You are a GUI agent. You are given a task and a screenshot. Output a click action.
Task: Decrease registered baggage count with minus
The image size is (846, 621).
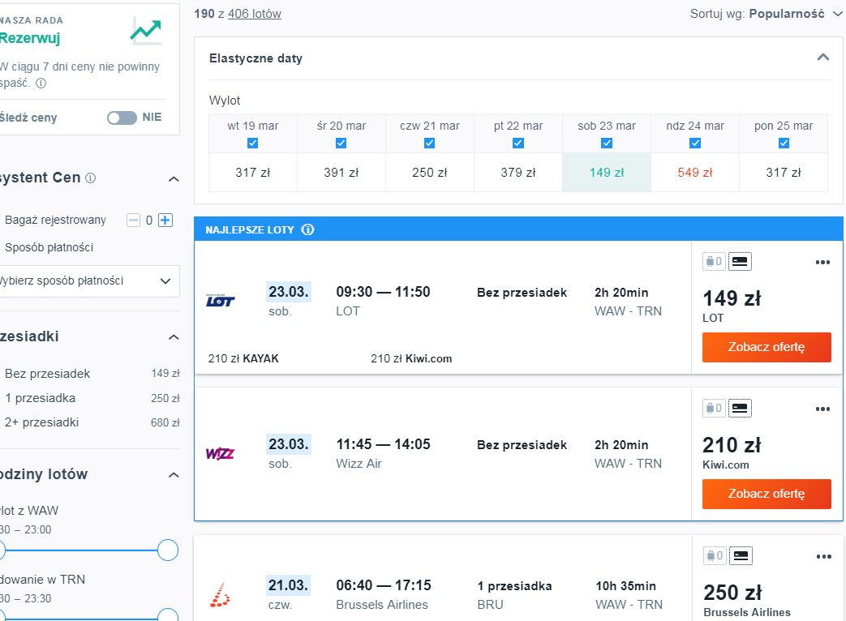coord(133,220)
